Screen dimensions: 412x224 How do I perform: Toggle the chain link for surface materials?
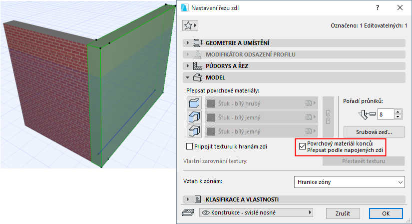pos(328,117)
